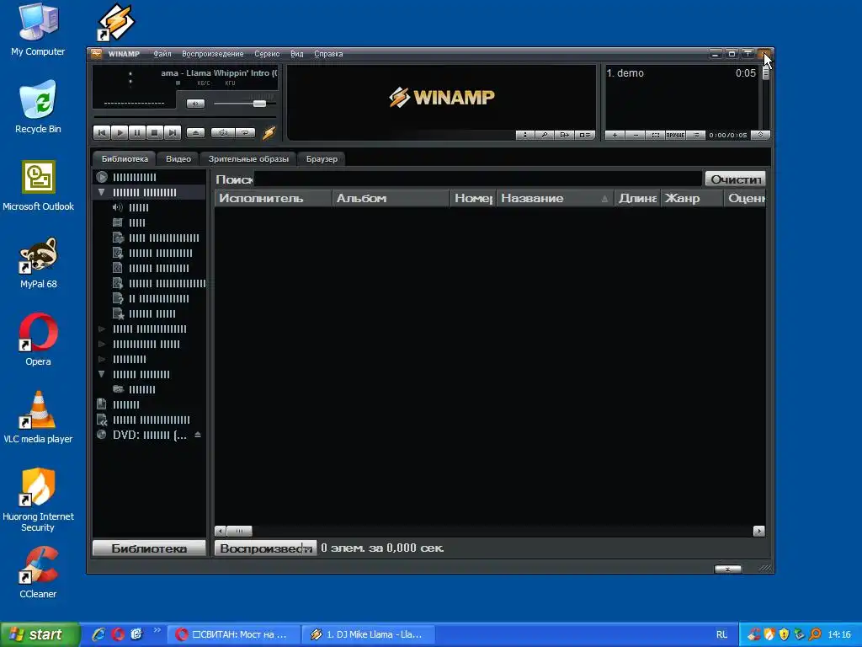Open the Прочие playlist menu button
Viewport: 862px width, 647px height.
point(676,135)
